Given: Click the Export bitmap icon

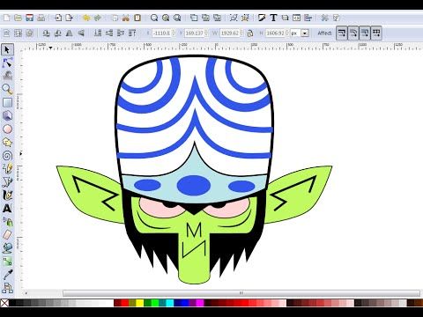Looking at the screenshot, I should 70,18.
